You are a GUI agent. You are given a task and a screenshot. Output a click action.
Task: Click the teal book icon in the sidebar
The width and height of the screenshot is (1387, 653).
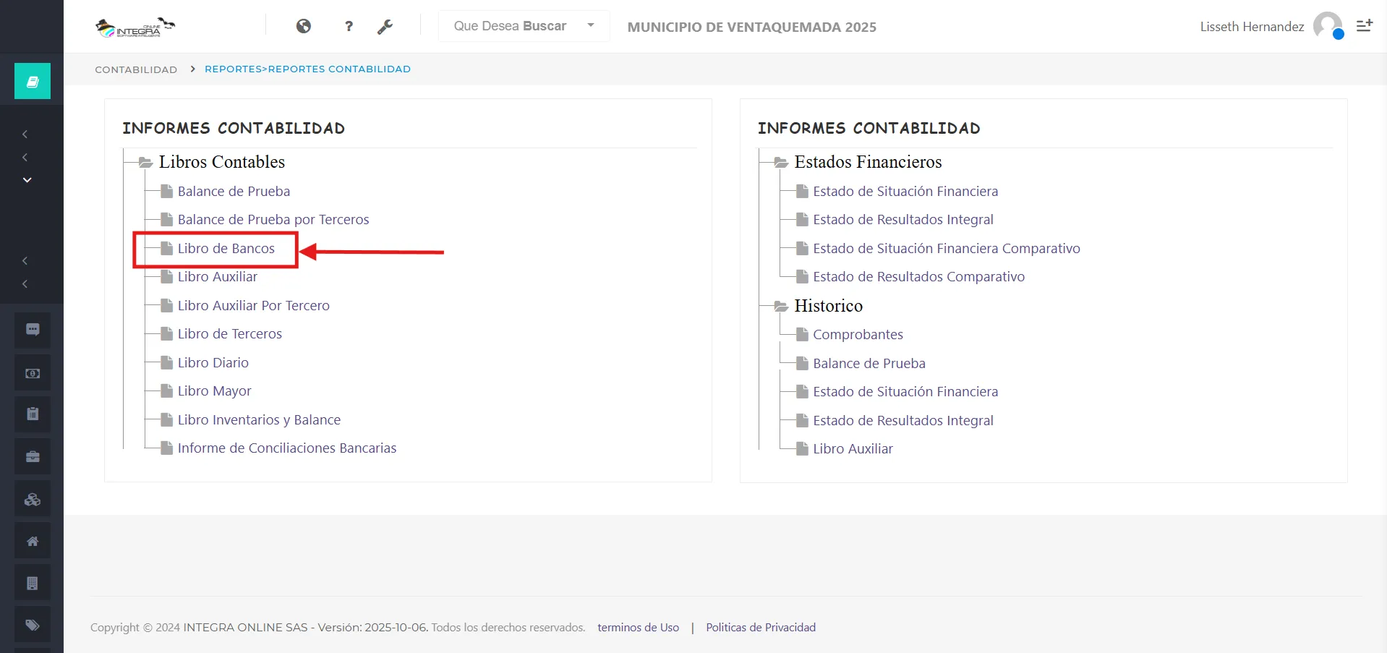click(x=33, y=81)
